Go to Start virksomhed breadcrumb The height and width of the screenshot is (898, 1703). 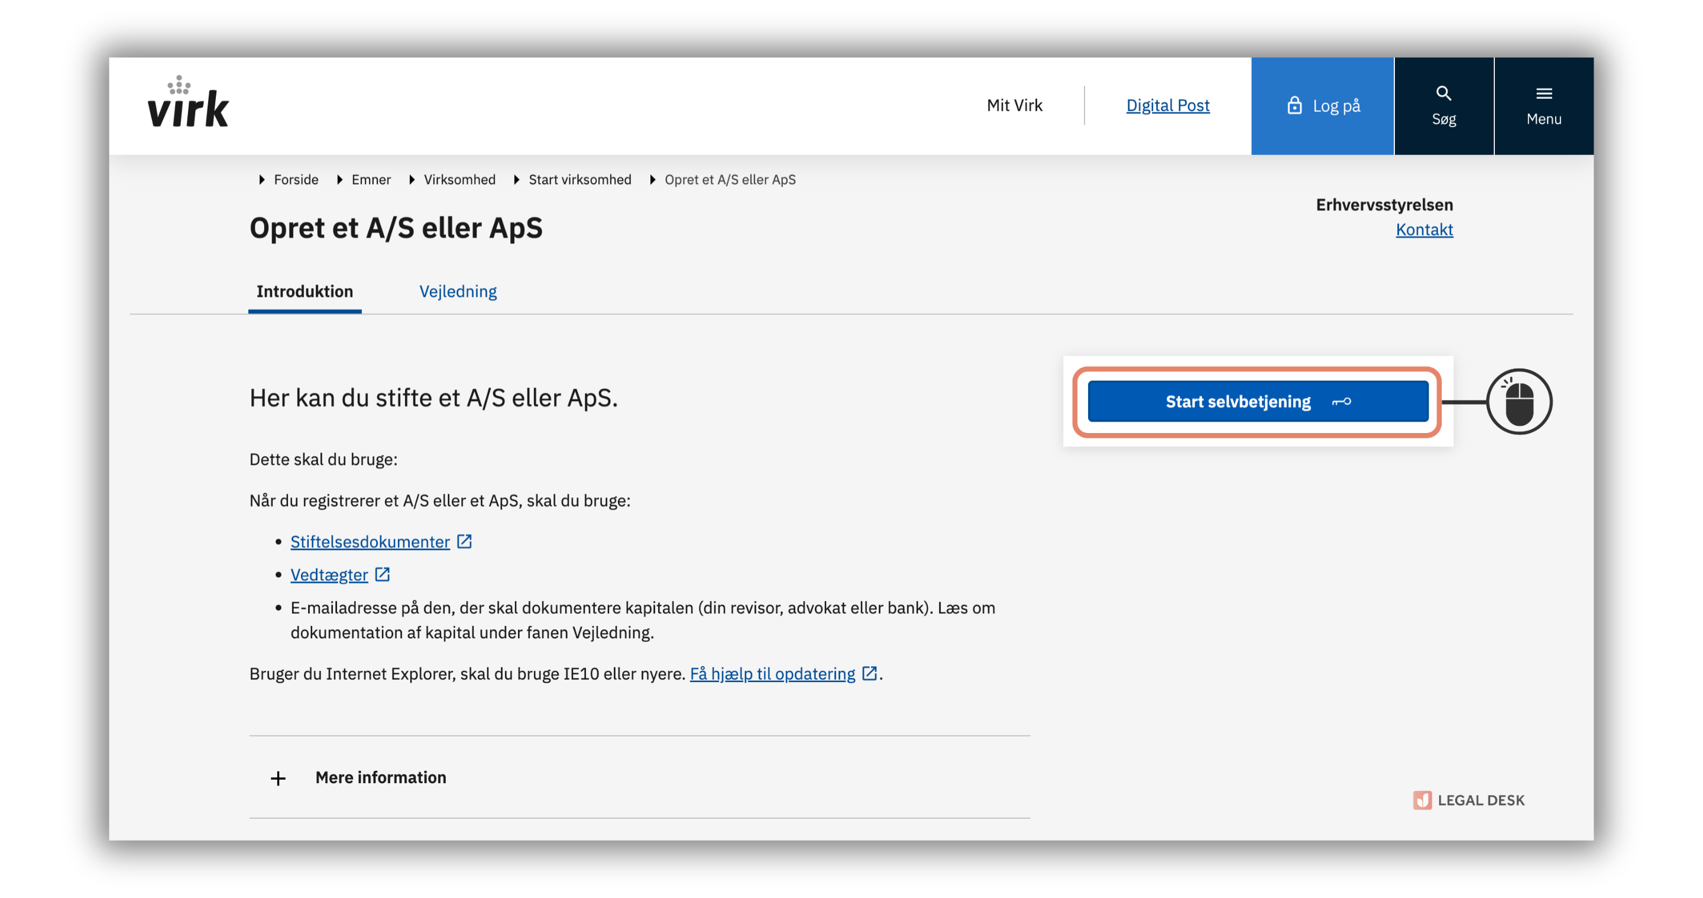[579, 179]
